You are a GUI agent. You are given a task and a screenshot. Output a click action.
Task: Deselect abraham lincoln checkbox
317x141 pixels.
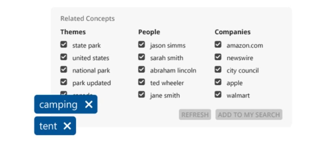point(142,70)
